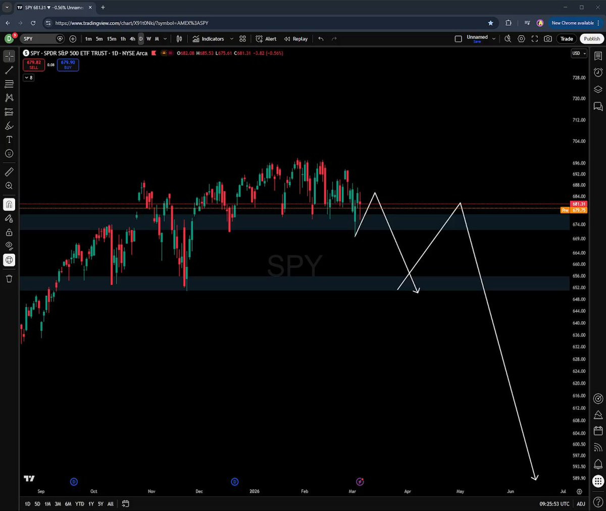Toggle lock all drawings

coord(9,233)
